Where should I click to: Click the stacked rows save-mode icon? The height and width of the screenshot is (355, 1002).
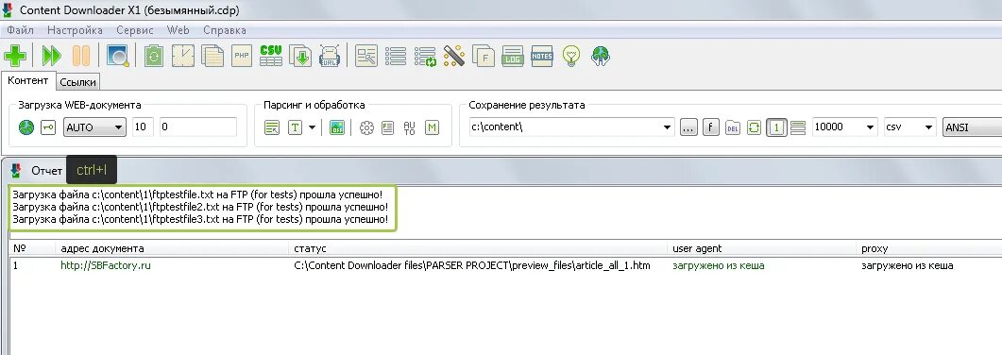pyautogui.click(x=797, y=127)
